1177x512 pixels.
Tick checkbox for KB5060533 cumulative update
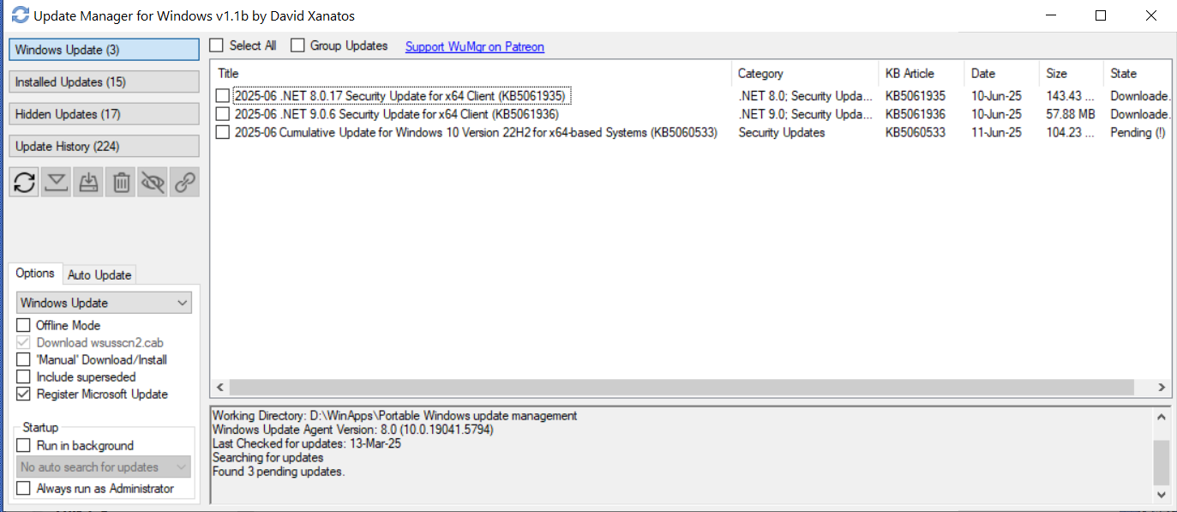pos(223,133)
